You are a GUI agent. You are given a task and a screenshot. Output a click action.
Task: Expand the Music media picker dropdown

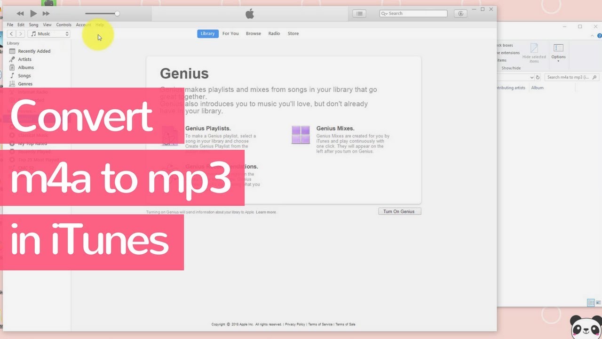(x=49, y=34)
